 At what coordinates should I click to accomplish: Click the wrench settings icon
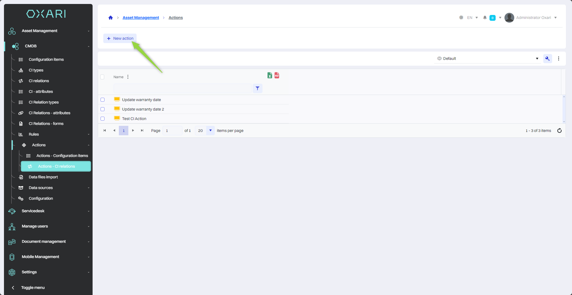[547, 59]
